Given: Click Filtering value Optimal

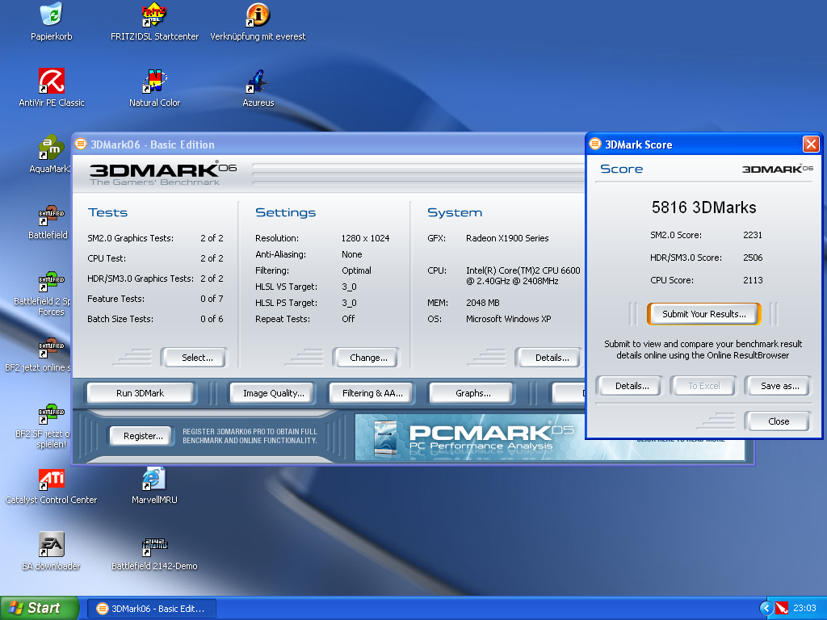Looking at the screenshot, I should pyautogui.click(x=356, y=270).
